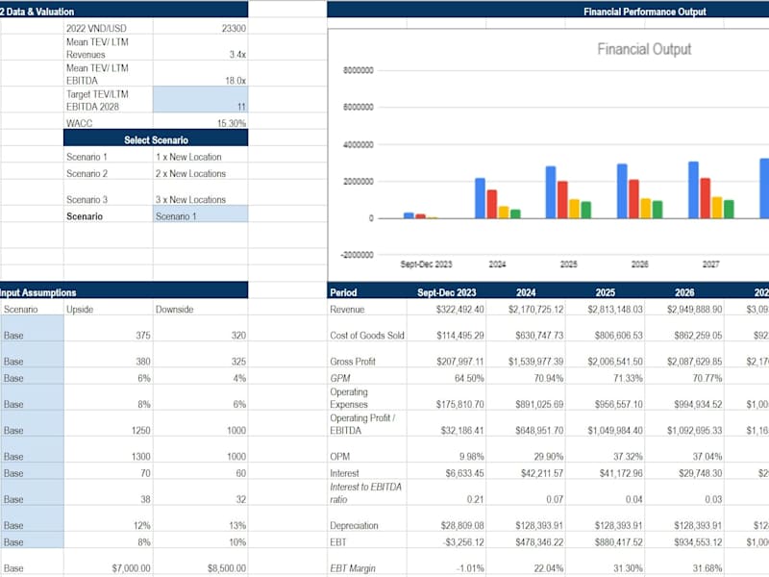Viewport: 769px width, 577px height.
Task: Click the Financial Output chart title
Action: 644,49
